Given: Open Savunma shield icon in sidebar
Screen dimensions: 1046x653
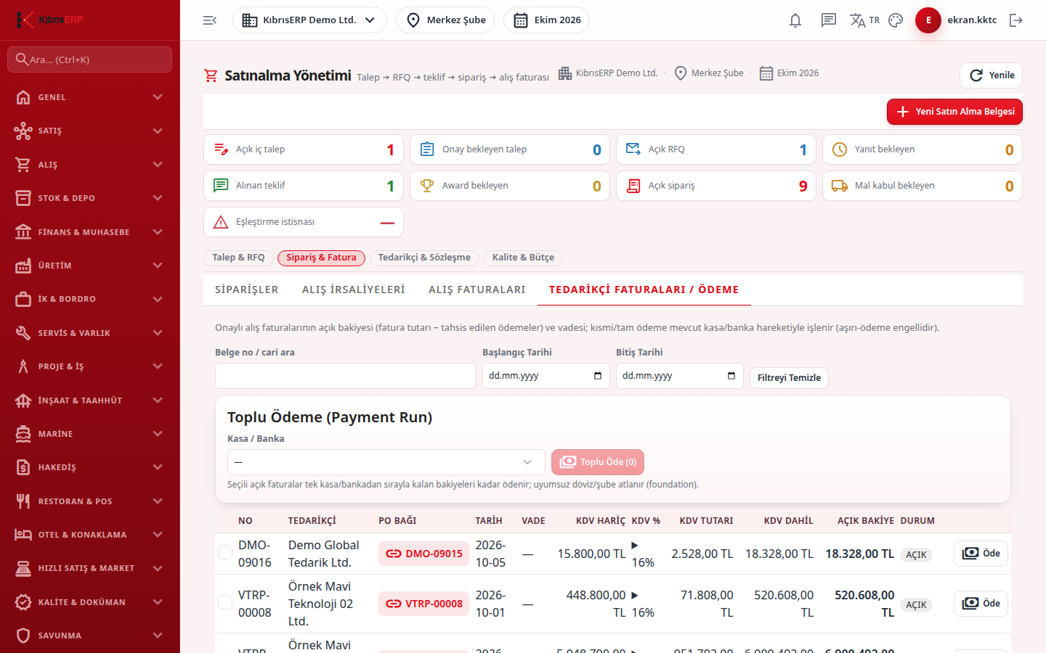Looking at the screenshot, I should click(x=23, y=636).
